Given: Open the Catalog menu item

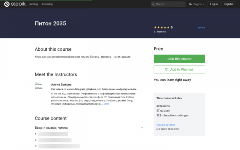Looking at the screenshot, I should [x=33, y=4].
